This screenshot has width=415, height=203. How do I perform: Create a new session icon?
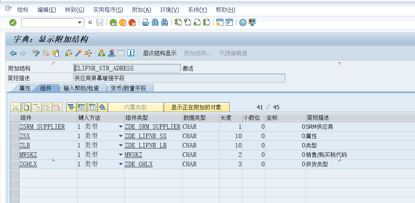(x=220, y=23)
